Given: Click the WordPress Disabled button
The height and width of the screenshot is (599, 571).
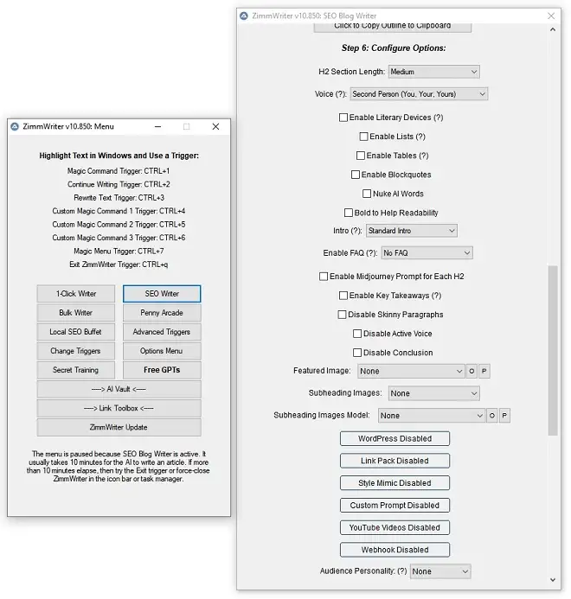Looking at the screenshot, I should click(x=395, y=438).
